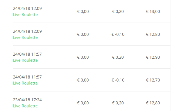Click € -0,10 amount in the 12:09 row
The image size is (171, 111).
coord(118,34)
